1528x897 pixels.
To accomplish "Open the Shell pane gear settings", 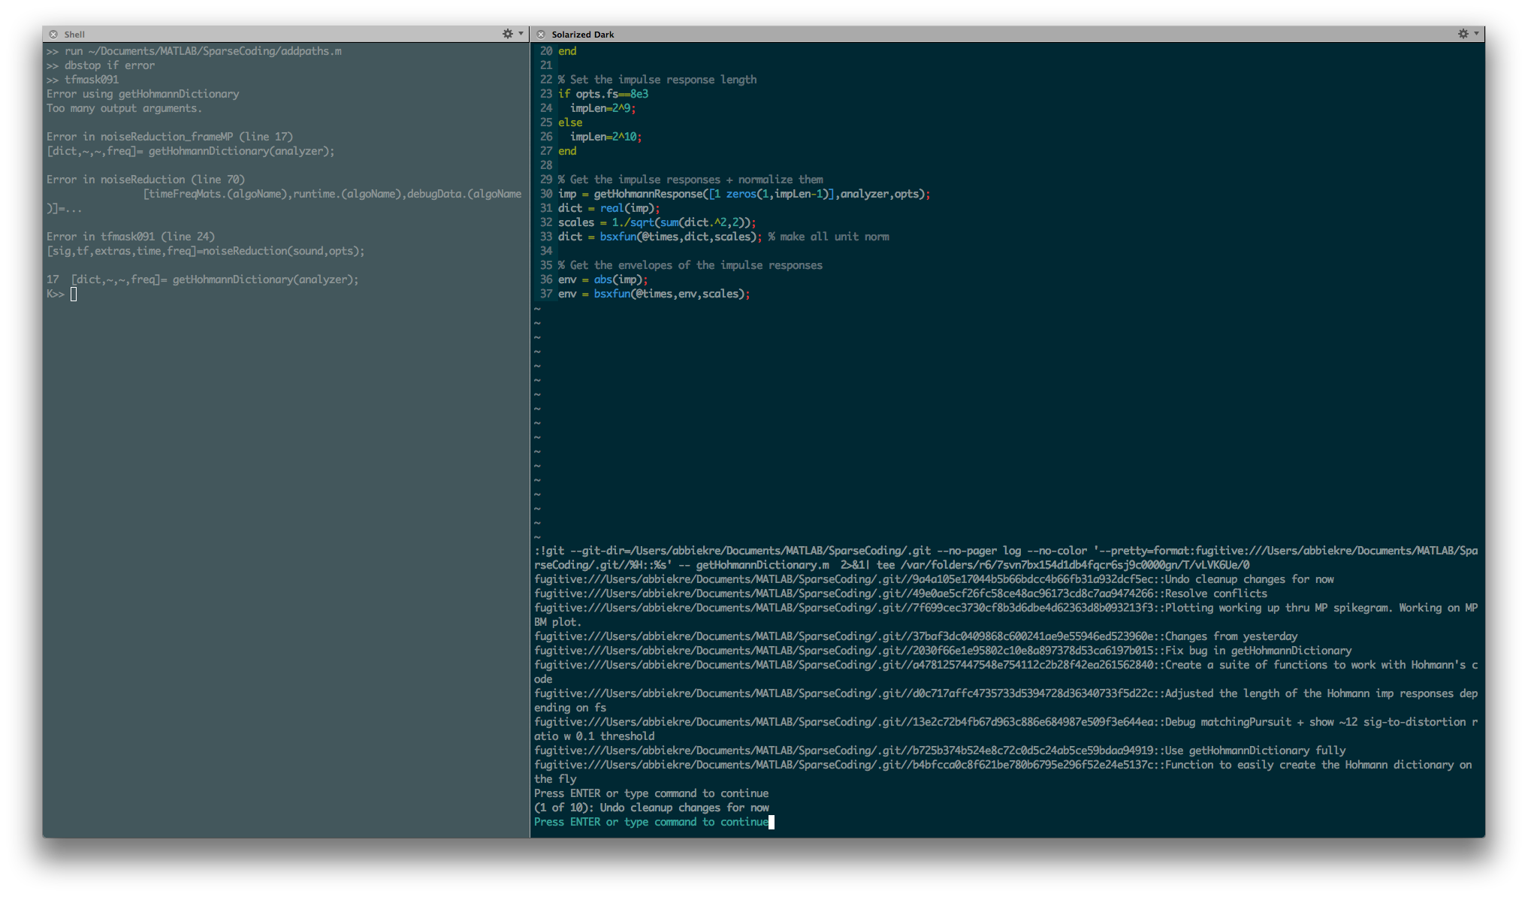I will (x=508, y=34).
